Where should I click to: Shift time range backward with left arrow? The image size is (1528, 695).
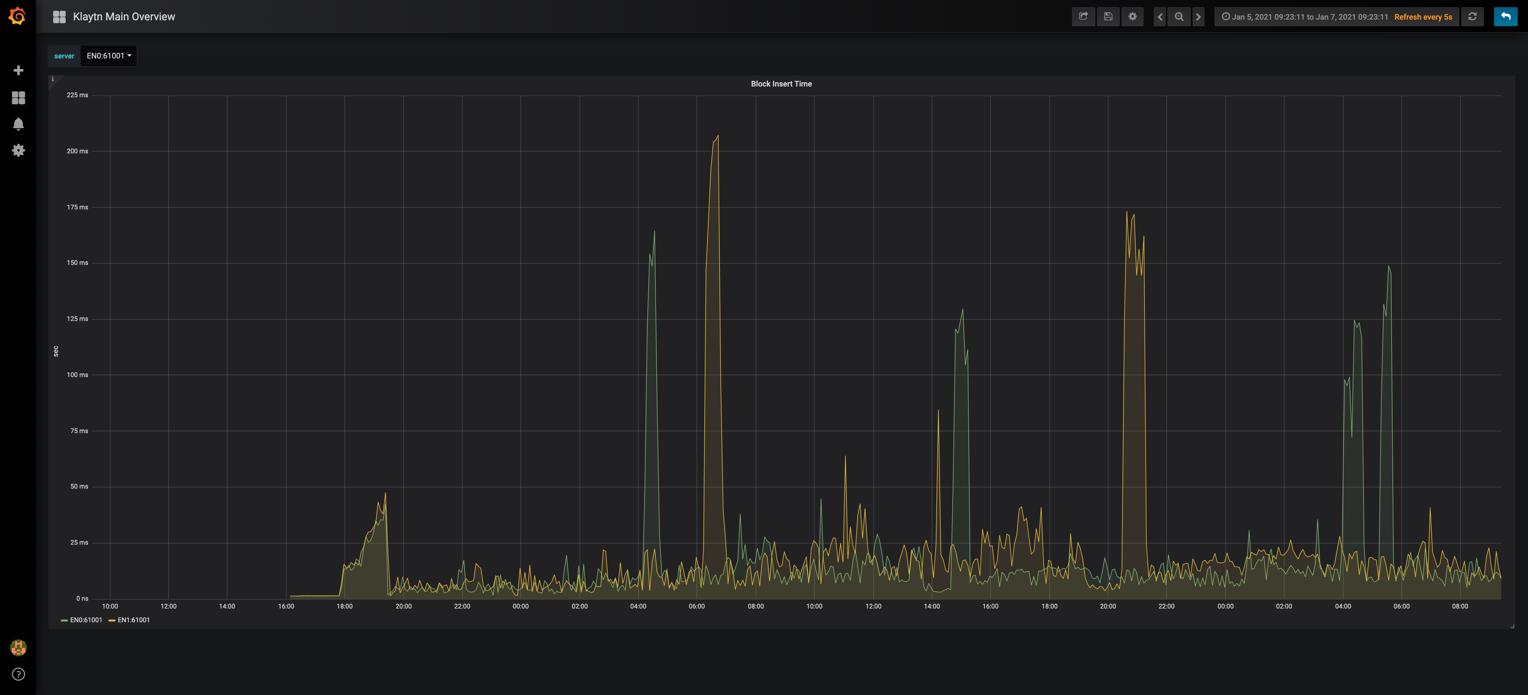1160,17
